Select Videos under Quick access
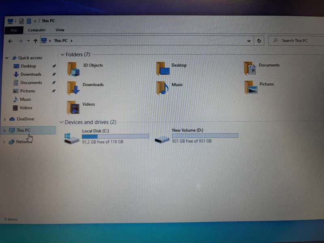324x243 pixels. 26,108
